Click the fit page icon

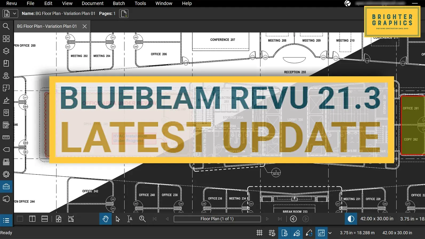58,219
